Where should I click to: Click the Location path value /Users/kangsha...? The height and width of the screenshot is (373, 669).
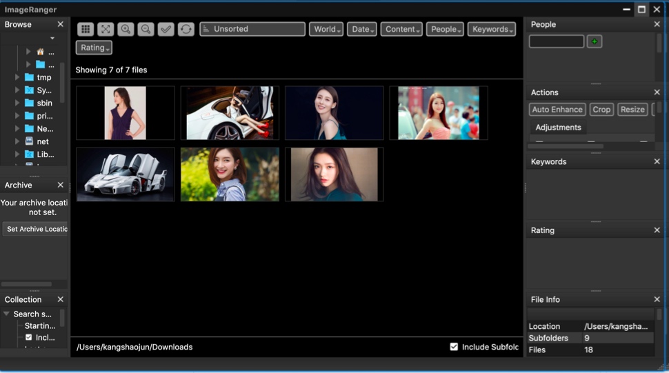(x=616, y=326)
